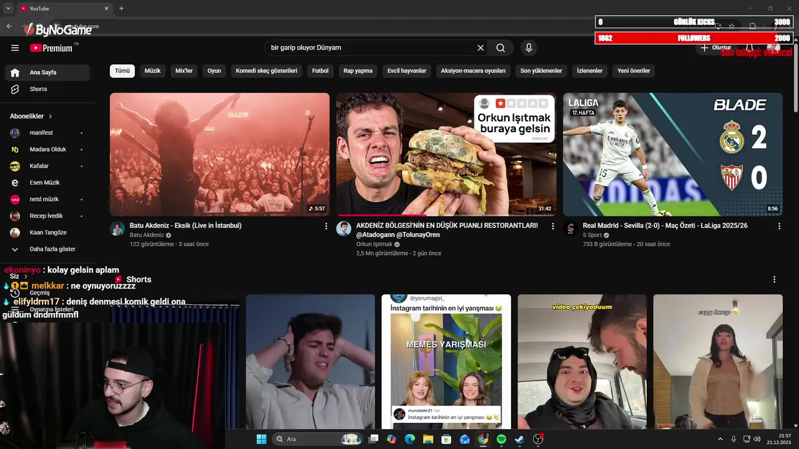
Task: Start voice search with microphone
Action: click(529, 48)
